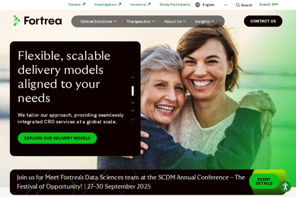
Task: Click the Careers external link arrow
Action: (84, 4)
